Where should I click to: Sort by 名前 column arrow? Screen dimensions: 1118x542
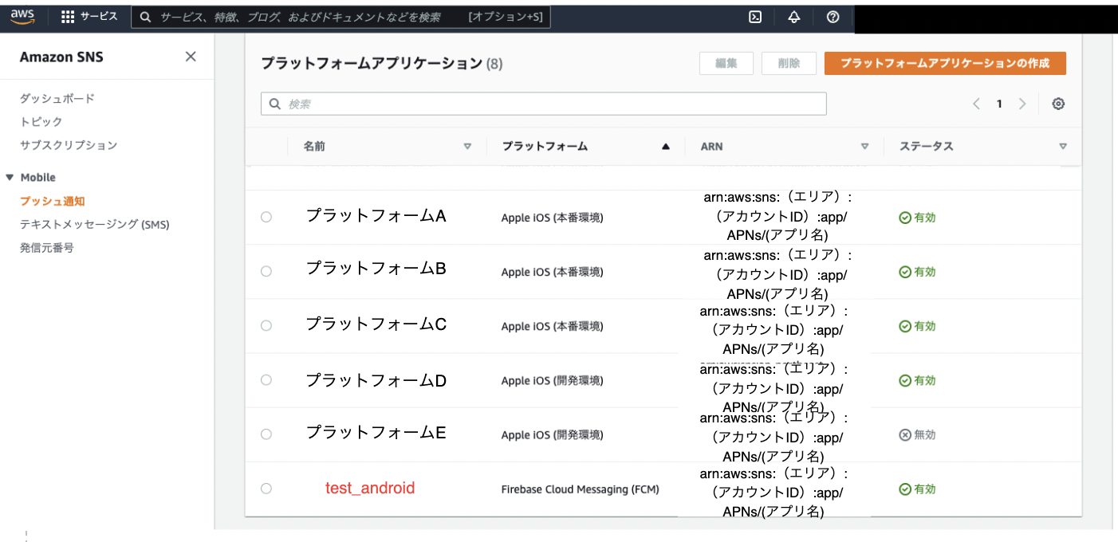467,147
